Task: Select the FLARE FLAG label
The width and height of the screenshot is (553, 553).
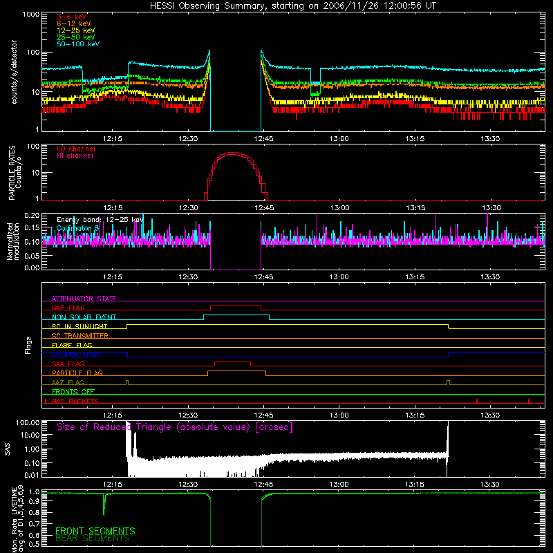Action: (72, 345)
